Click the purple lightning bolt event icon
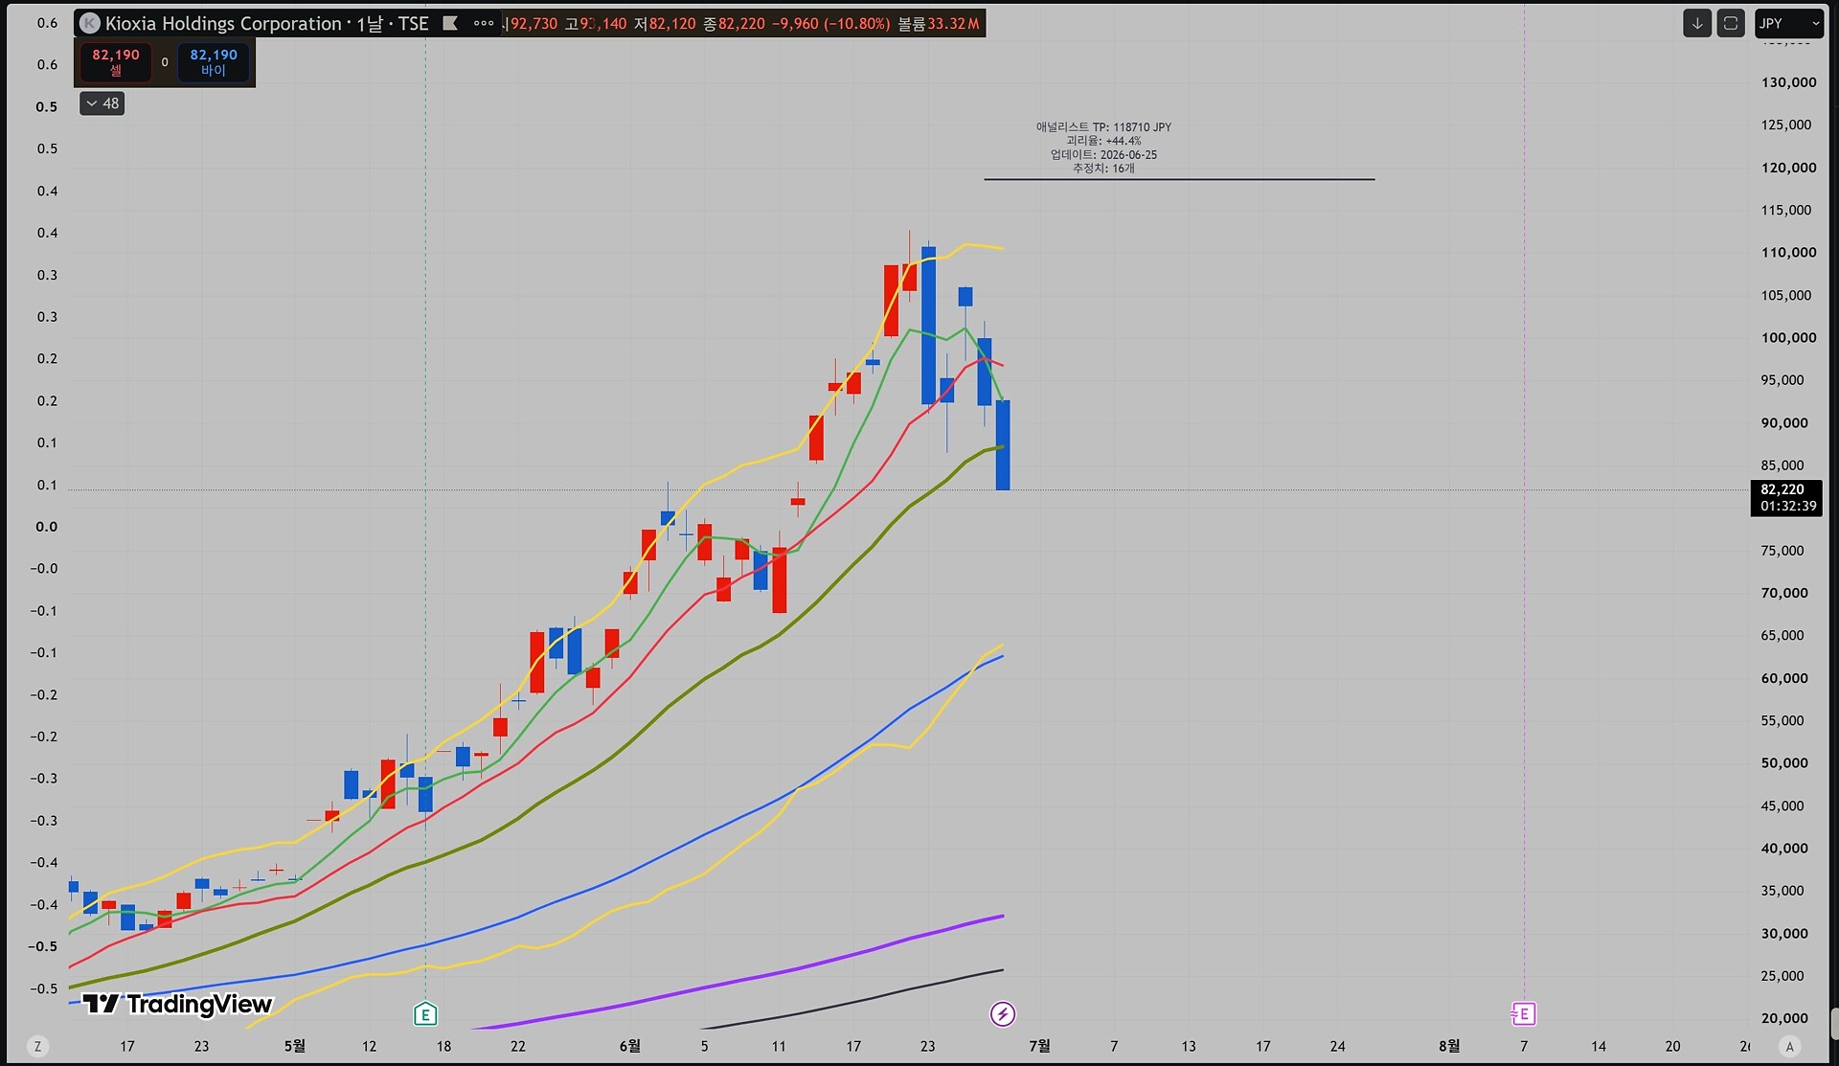This screenshot has height=1066, width=1839. coord(1003,1013)
